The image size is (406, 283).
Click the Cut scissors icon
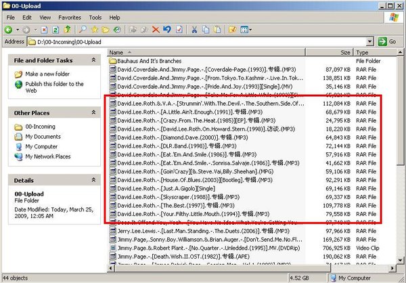pos(195,30)
